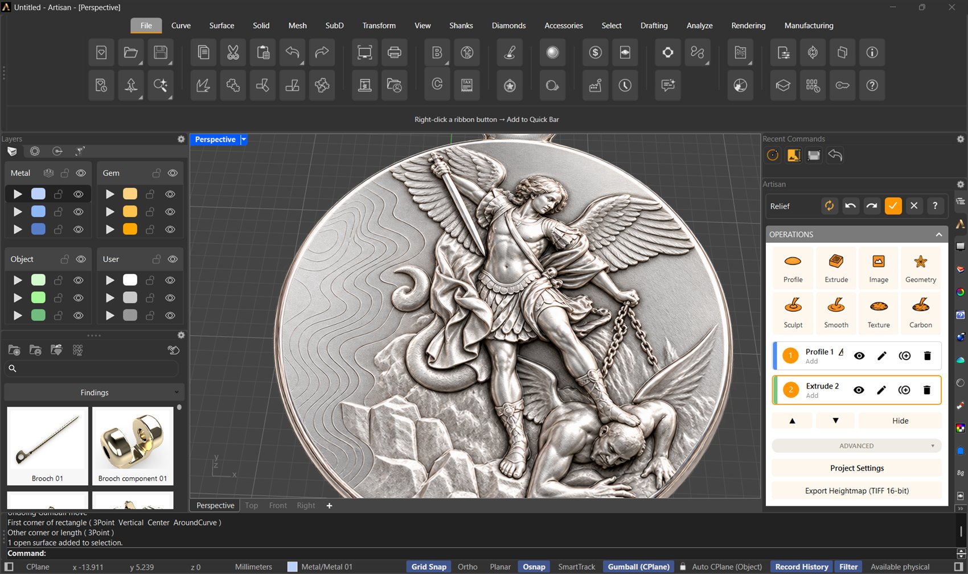Expand the ADVANCED section

[x=856, y=446]
